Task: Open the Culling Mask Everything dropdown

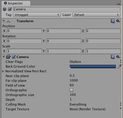Action: coord(95,104)
